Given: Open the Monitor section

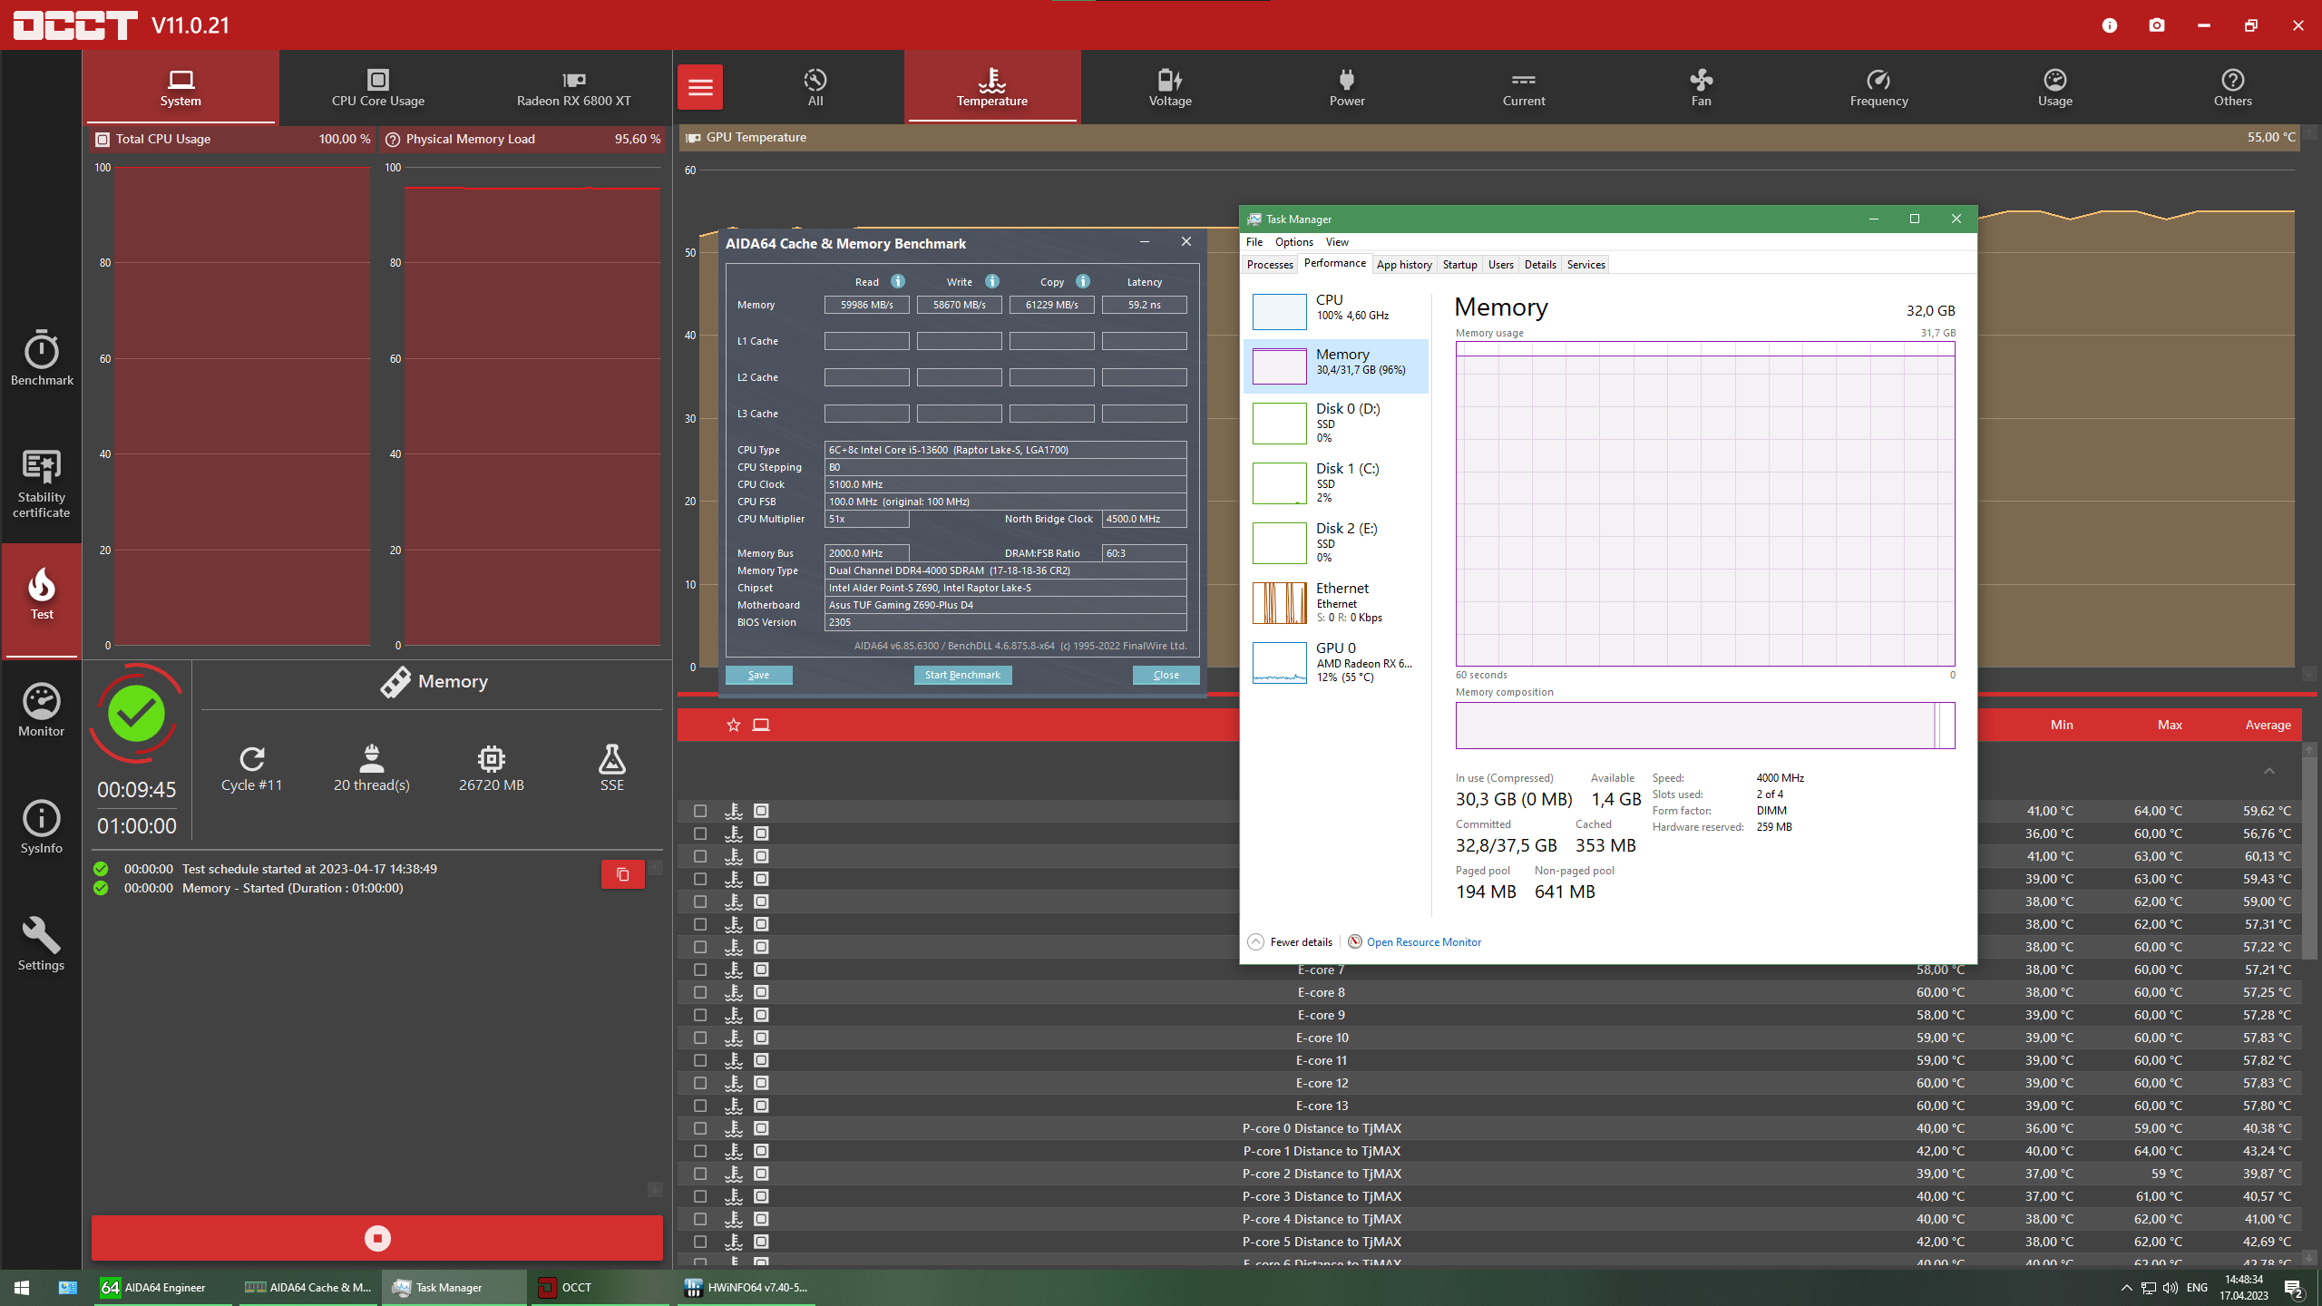Looking at the screenshot, I should point(42,710).
